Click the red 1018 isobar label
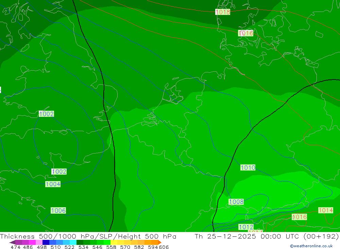The height and width of the screenshot is (249, 340). coord(223,12)
